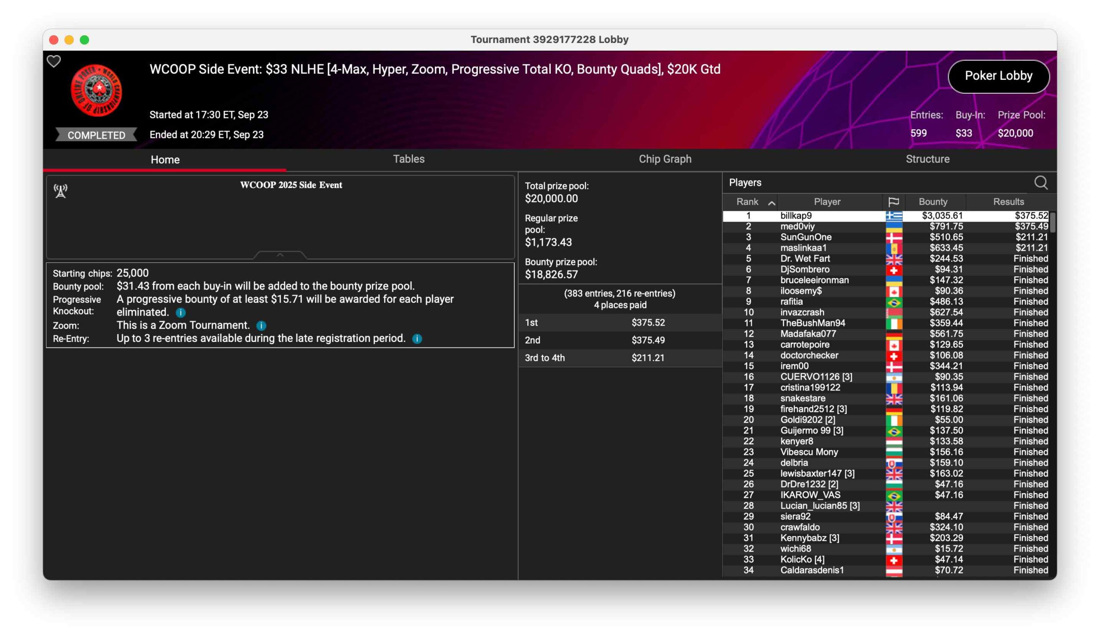
Task: Open the Structure tab
Action: click(x=927, y=159)
